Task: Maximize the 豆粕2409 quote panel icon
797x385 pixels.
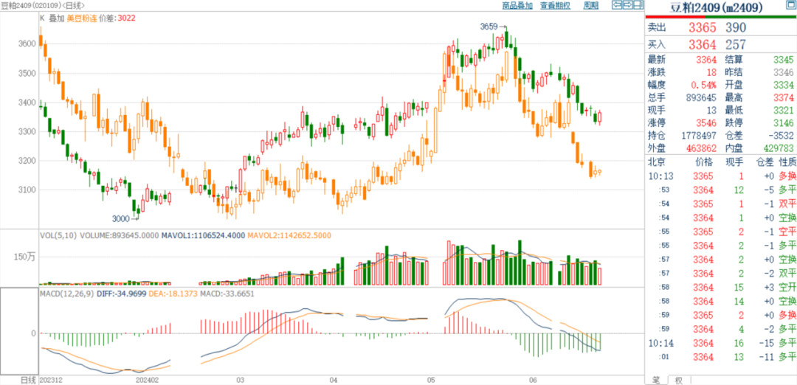Action: pos(791,6)
